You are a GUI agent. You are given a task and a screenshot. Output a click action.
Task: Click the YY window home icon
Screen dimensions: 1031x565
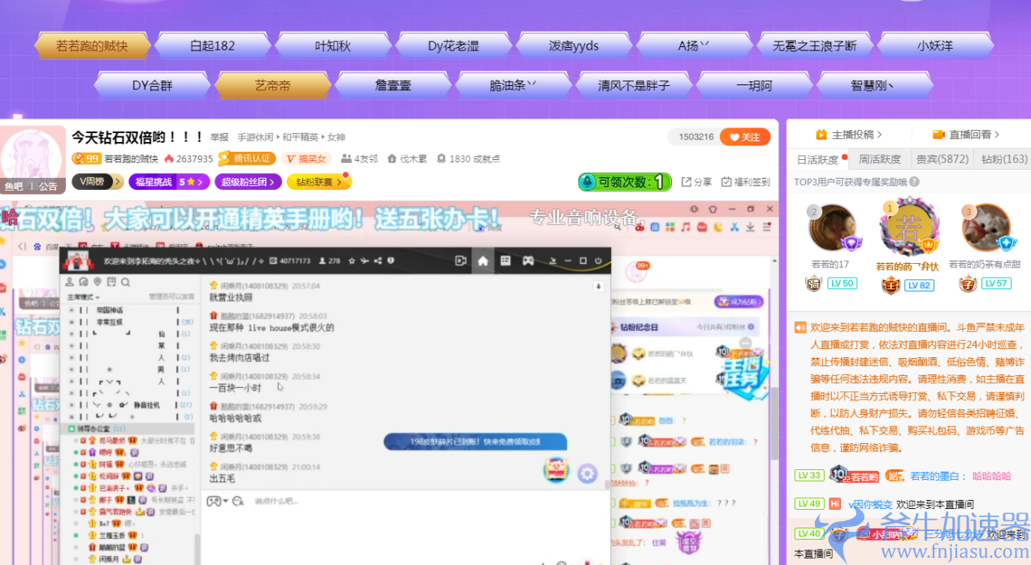483,261
